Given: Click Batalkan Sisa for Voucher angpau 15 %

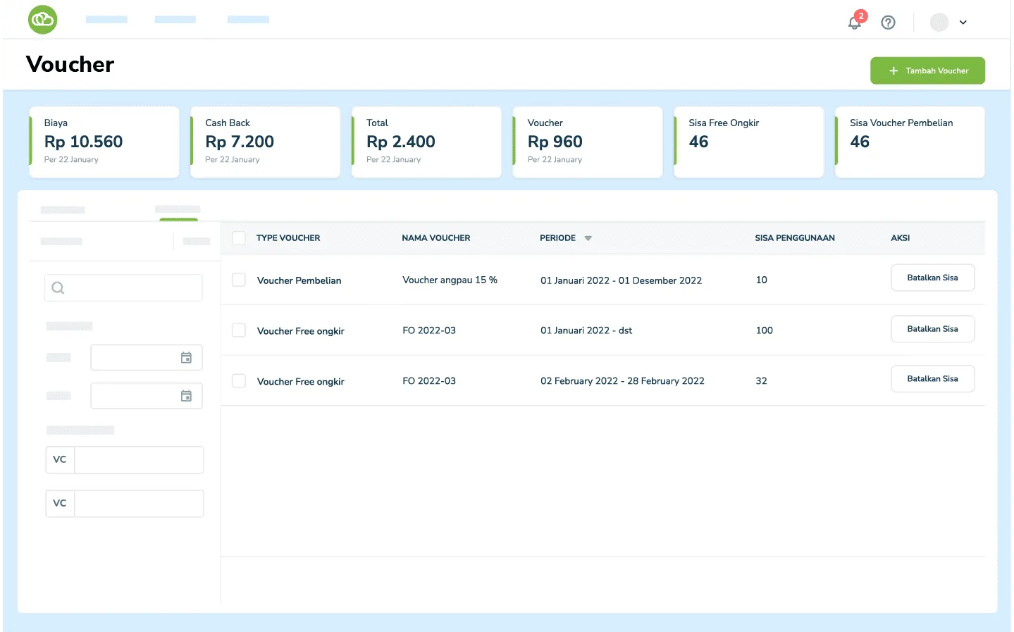Looking at the screenshot, I should tap(932, 278).
